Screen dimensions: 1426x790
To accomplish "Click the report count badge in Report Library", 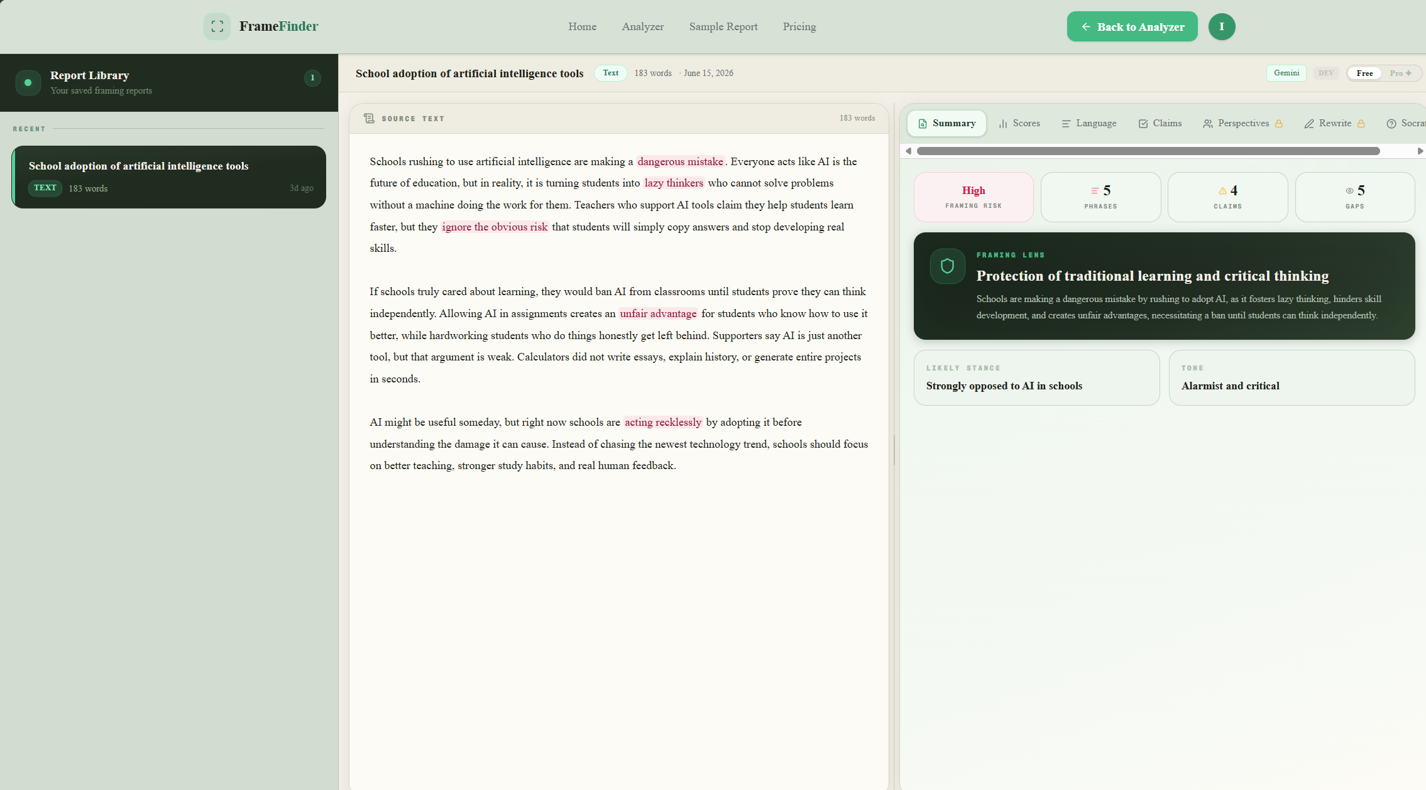I will [312, 78].
